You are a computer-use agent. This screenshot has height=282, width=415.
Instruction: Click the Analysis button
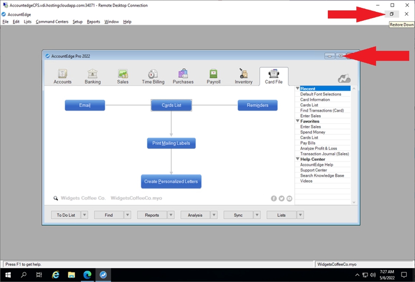(x=195, y=215)
